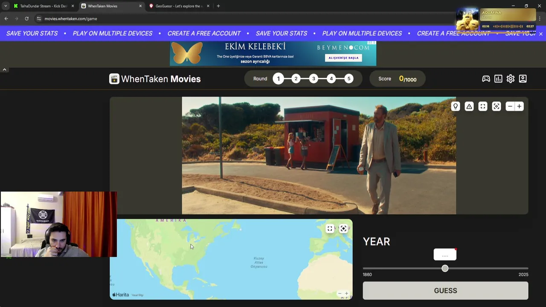Screen dimensions: 546x307
Task: Click the year slider handle
Action: [x=445, y=269]
